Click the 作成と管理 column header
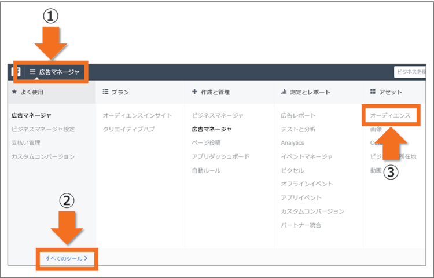 coord(211,92)
